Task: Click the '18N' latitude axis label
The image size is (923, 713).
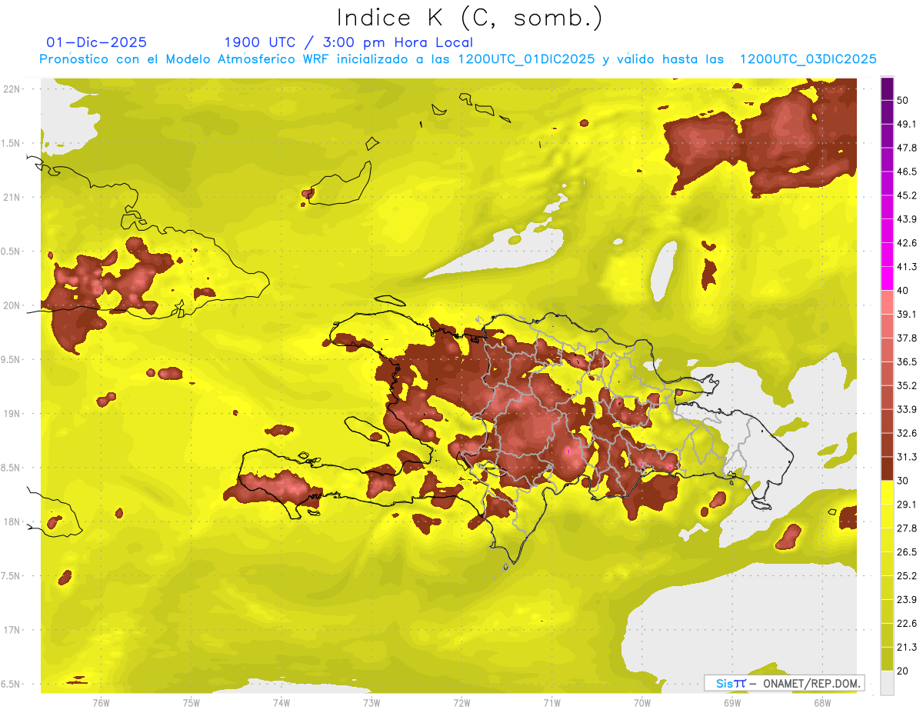Action: (x=12, y=521)
